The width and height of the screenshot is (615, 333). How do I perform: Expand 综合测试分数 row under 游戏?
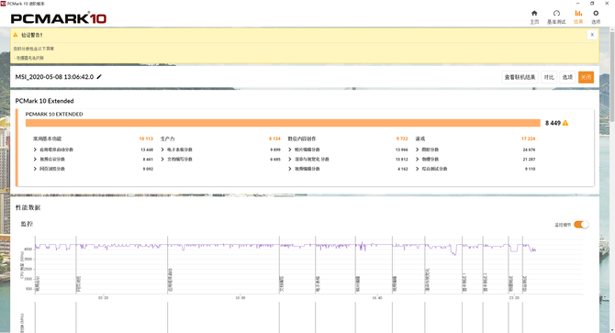[x=418, y=169]
